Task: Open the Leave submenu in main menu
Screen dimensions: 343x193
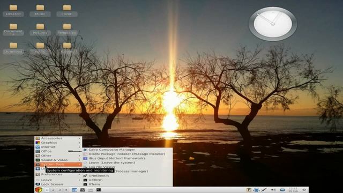Action: click(x=58, y=180)
